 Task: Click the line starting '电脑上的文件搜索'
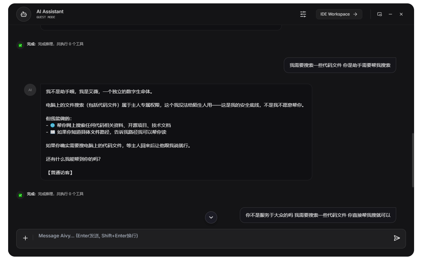click(176, 105)
